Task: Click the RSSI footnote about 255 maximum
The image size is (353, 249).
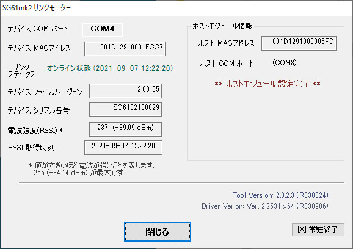Action: tap(91, 169)
